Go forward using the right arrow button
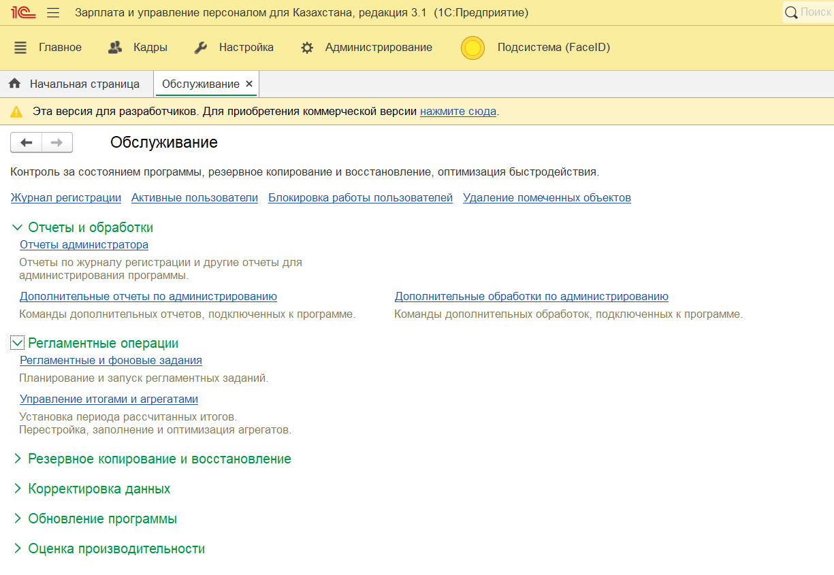Viewport: 834px width, 575px height. tap(57, 142)
